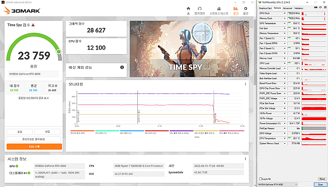
Task: Click the orange run again button
Action: pos(34,147)
